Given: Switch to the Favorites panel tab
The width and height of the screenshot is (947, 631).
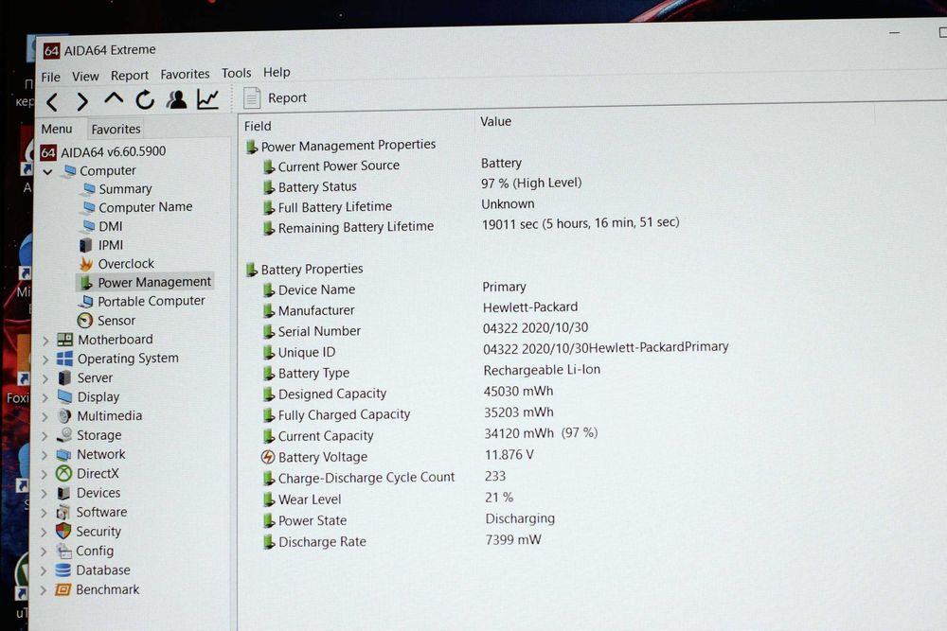Looking at the screenshot, I should [x=116, y=129].
